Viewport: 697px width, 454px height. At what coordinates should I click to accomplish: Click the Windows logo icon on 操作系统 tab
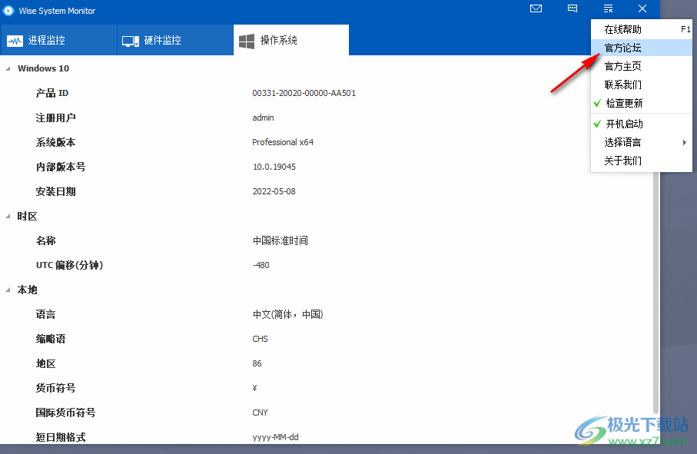[247, 41]
